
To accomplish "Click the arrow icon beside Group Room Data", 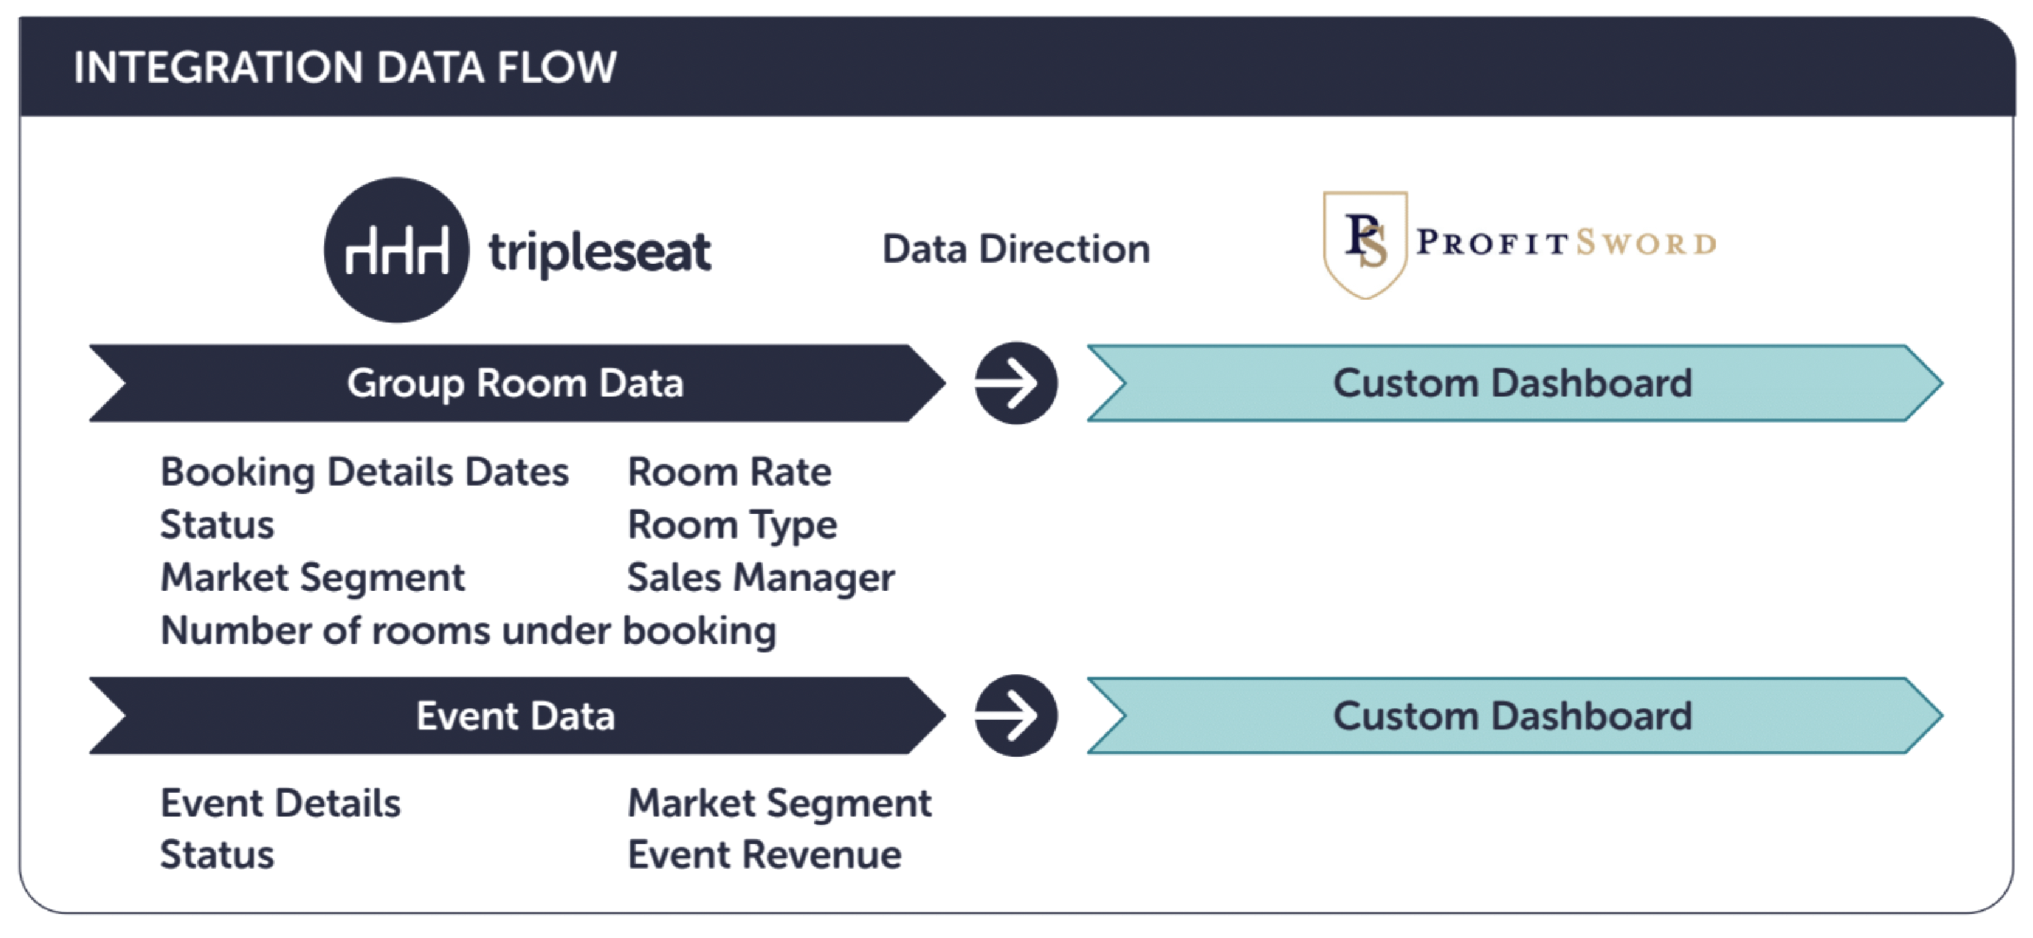I will pyautogui.click(x=1016, y=383).
